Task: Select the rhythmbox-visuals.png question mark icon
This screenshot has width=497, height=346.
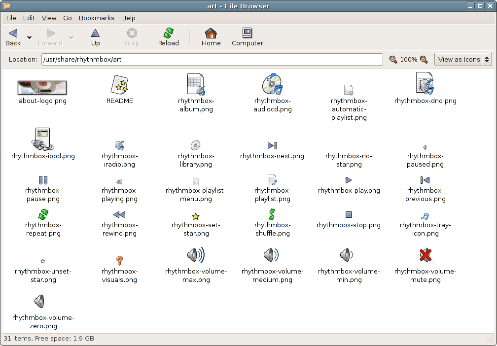Action: point(119,261)
